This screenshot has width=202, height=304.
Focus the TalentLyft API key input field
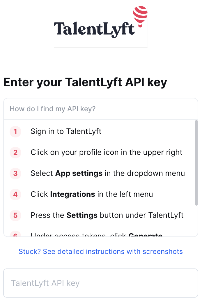(101, 283)
